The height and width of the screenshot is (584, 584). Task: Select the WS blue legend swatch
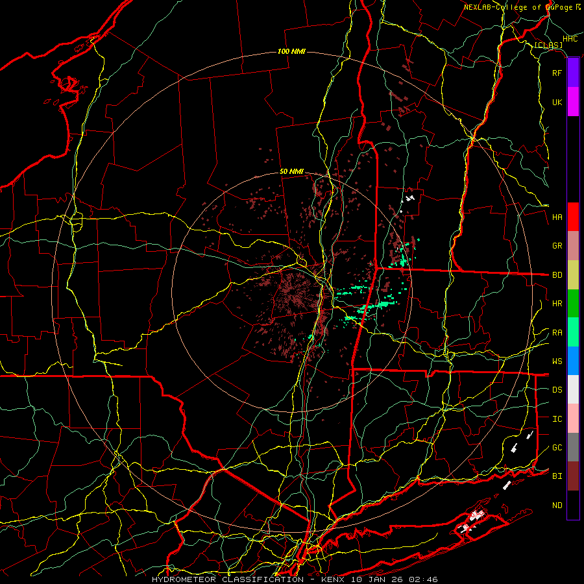pos(573,361)
